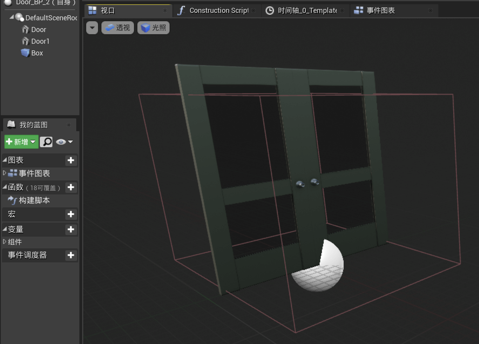Add a new graph with 图表 plus
479x344 pixels.
point(71,160)
